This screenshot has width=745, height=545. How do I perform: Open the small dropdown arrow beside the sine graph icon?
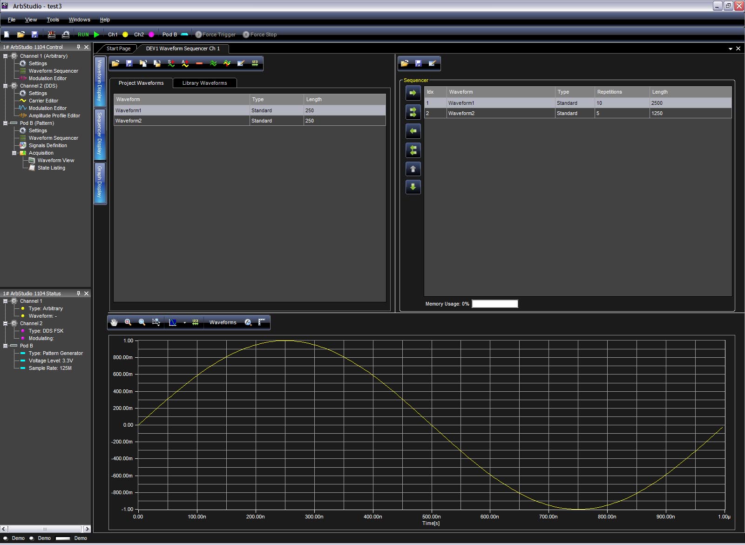coord(184,322)
